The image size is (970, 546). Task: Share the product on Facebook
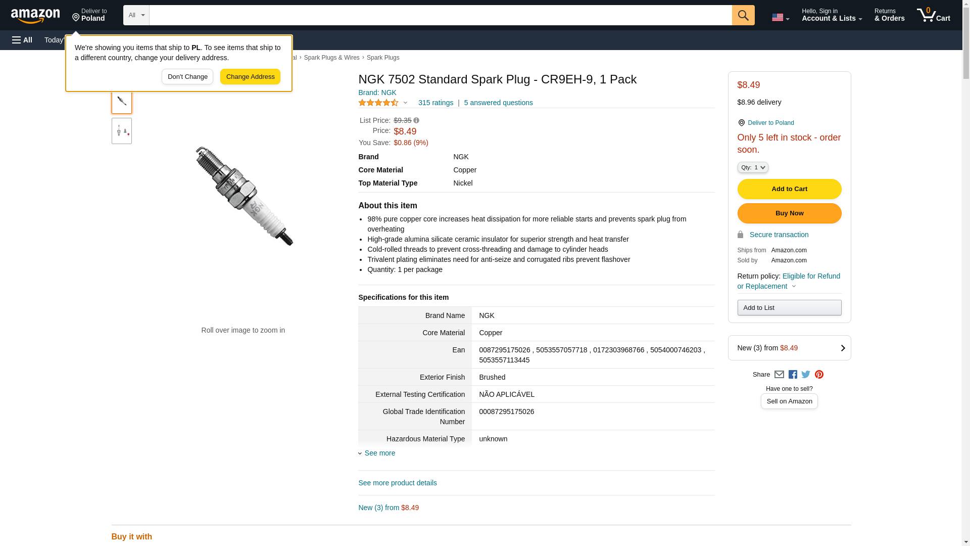pos(793,375)
